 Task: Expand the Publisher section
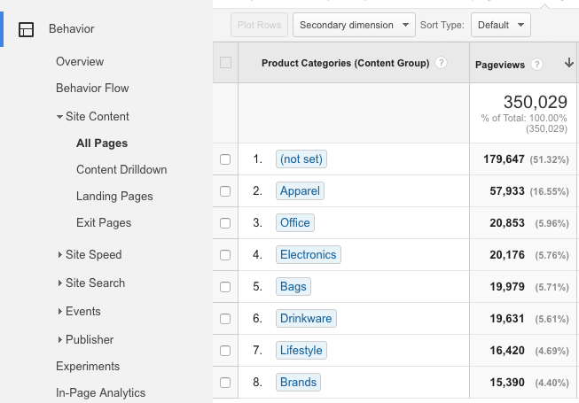[59, 339]
